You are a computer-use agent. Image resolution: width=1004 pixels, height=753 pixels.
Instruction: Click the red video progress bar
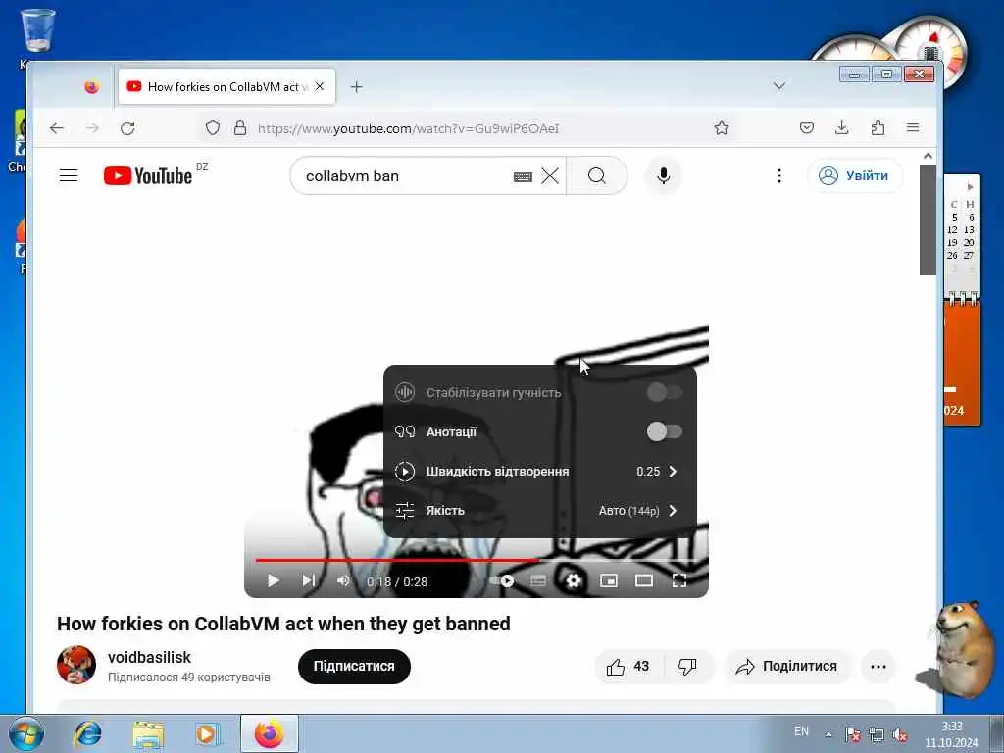pyautogui.click(x=397, y=560)
